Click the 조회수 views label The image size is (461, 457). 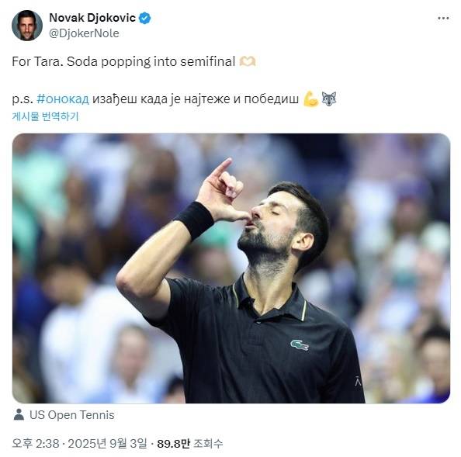click(x=208, y=443)
